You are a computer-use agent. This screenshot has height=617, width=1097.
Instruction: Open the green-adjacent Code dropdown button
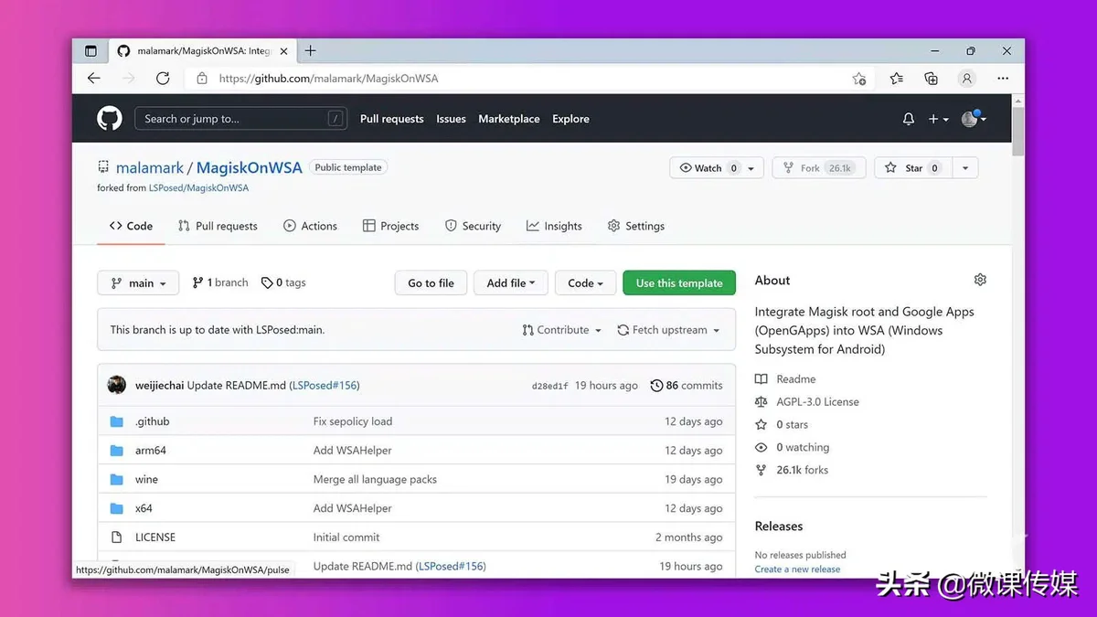coord(585,283)
